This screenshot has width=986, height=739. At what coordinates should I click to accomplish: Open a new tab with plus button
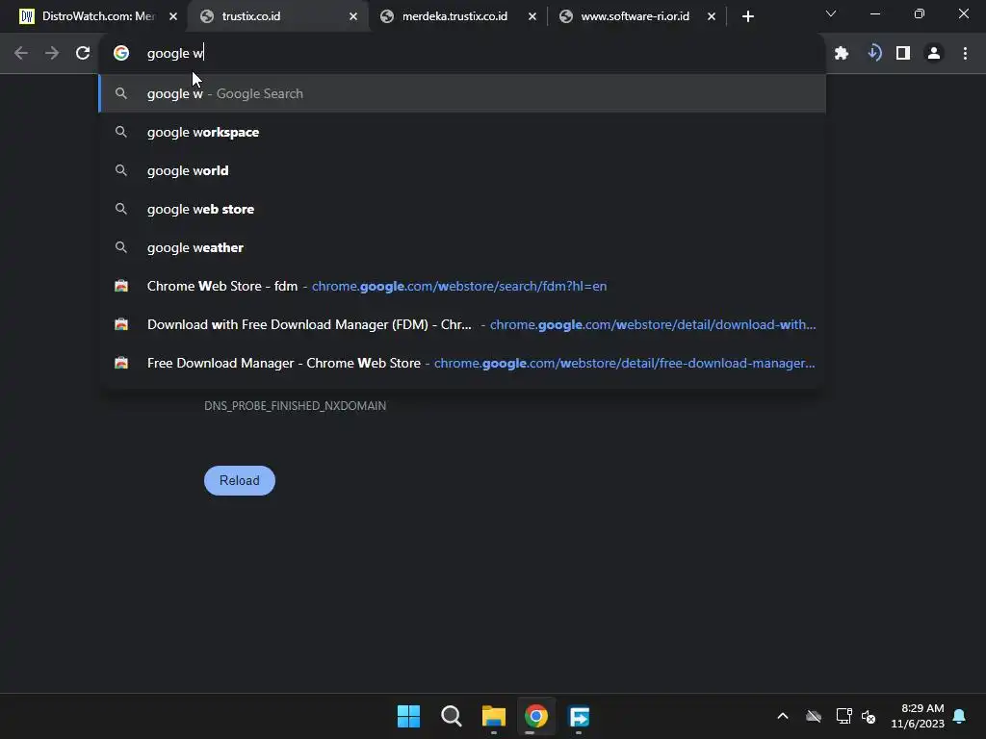pos(747,16)
